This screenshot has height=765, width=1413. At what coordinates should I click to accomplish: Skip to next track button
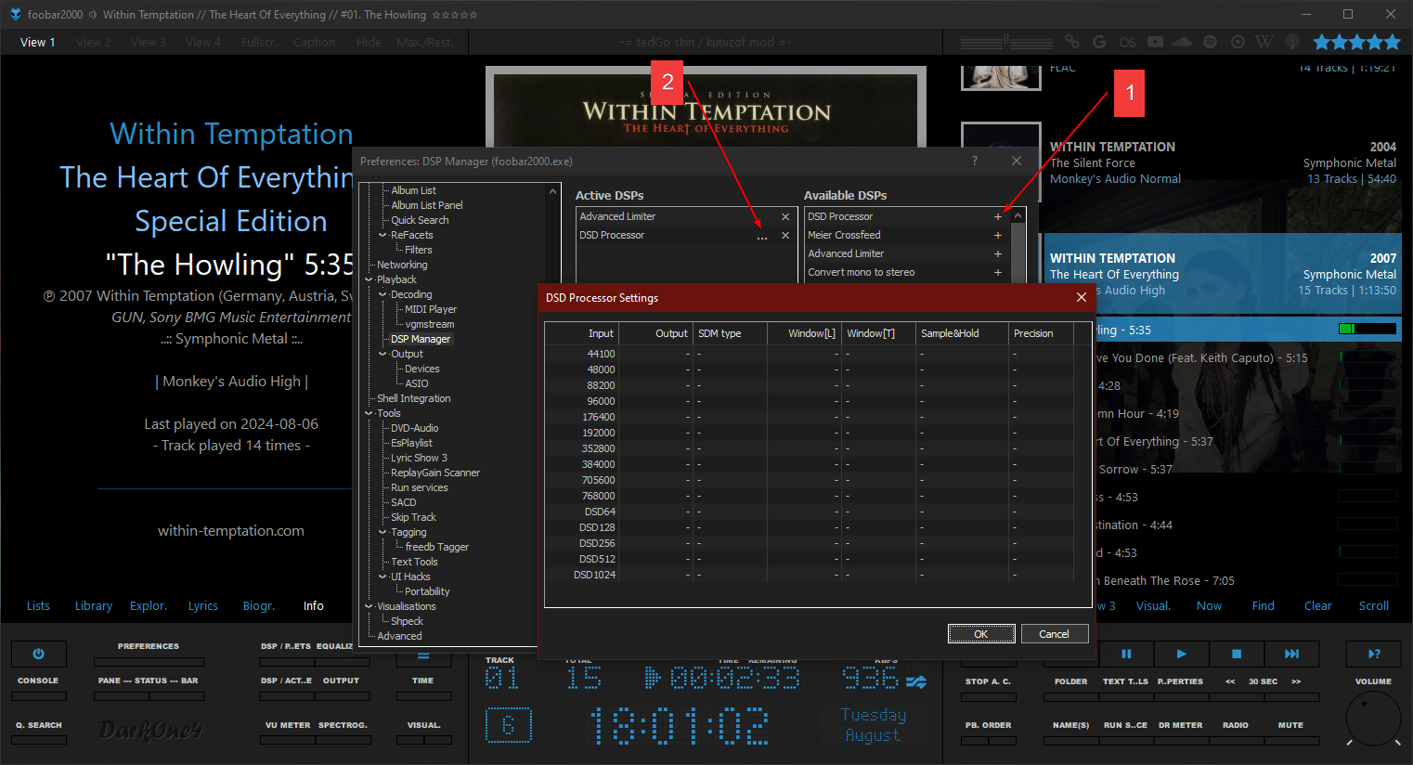1291,654
